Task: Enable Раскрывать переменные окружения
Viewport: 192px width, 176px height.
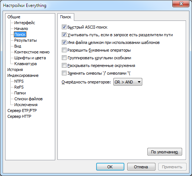Action: (x=64, y=65)
